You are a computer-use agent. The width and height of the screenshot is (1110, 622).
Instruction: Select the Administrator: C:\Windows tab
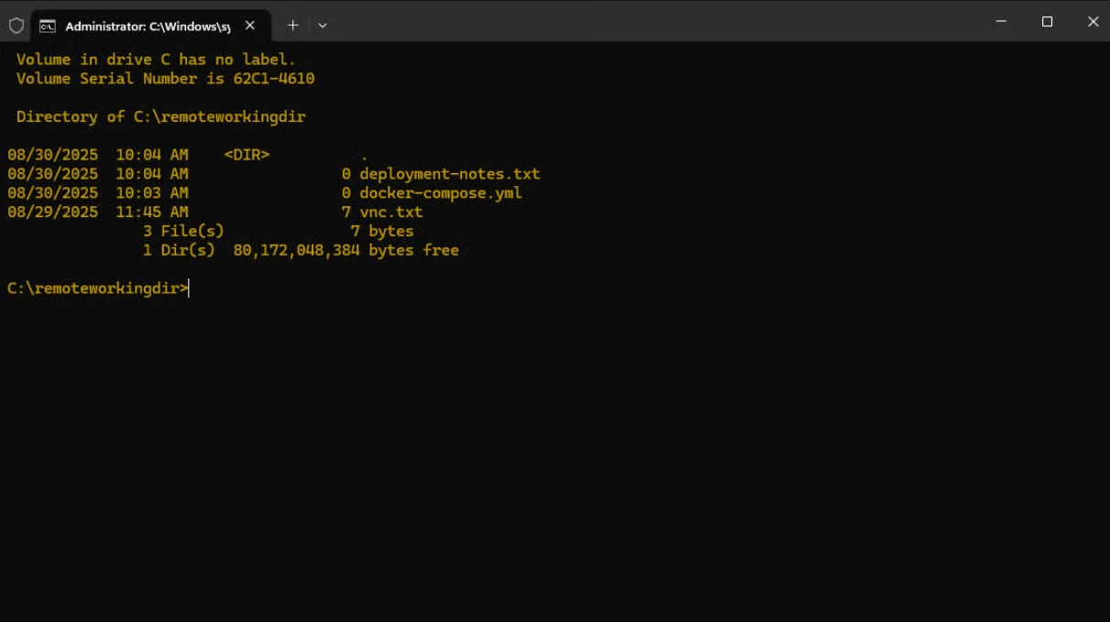(x=147, y=26)
